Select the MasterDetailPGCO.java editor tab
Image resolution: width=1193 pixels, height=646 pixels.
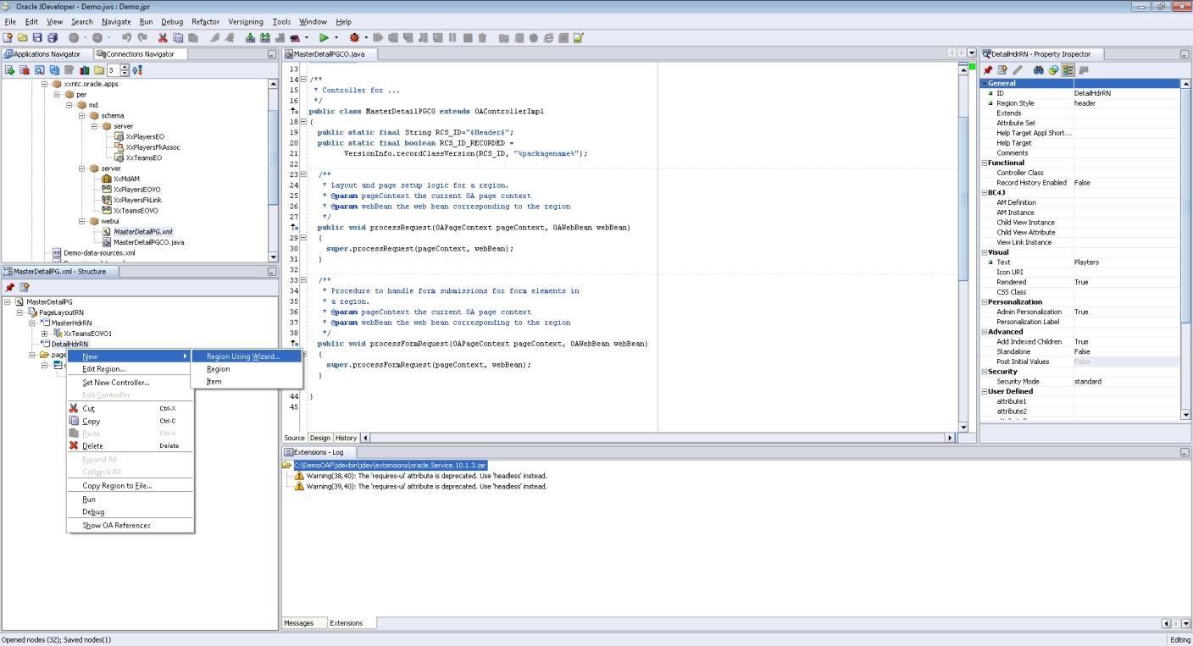pos(330,54)
